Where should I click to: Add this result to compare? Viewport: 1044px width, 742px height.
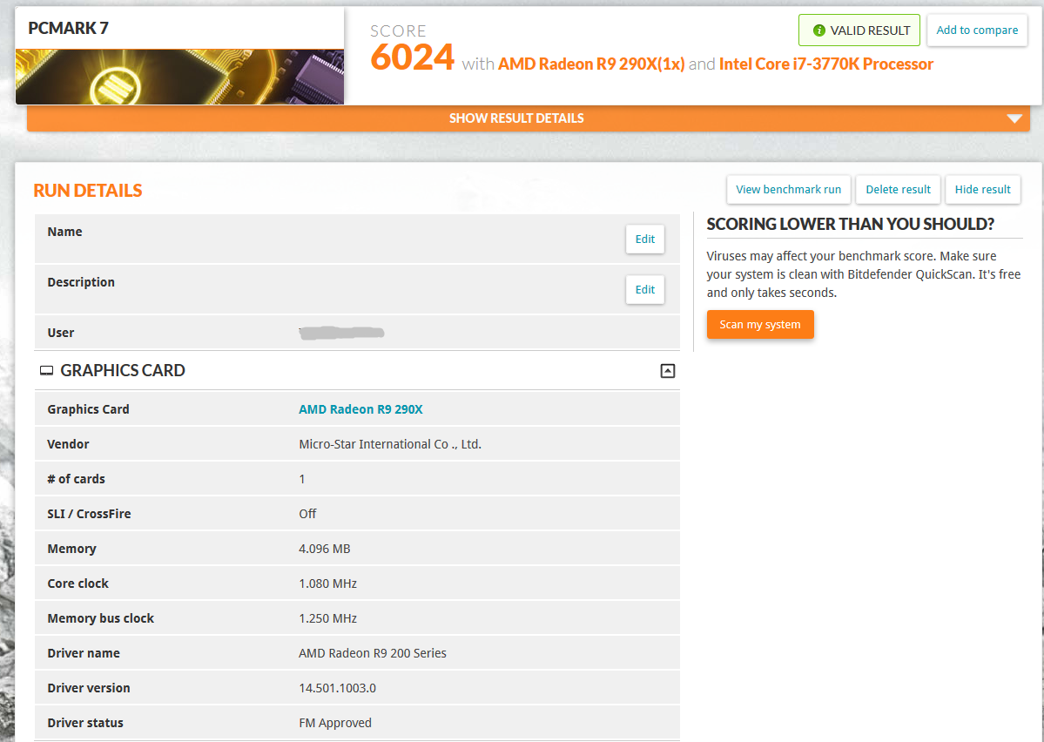(977, 30)
